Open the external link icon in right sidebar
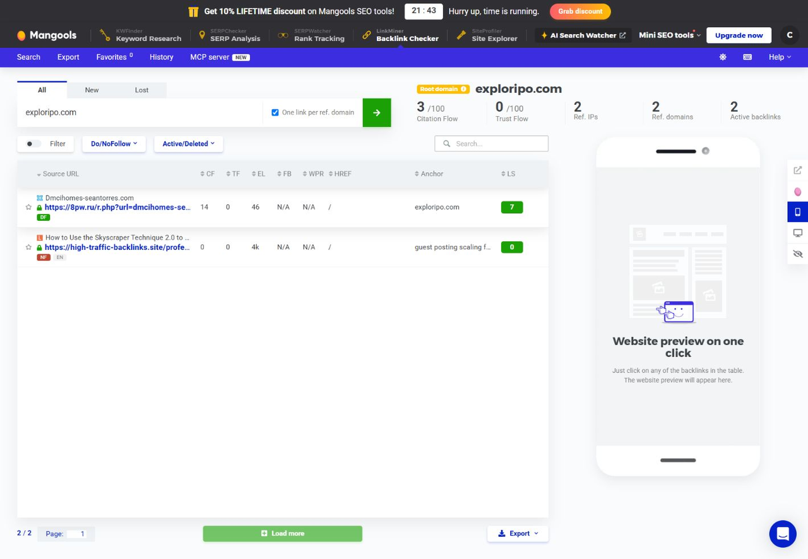This screenshot has height=559, width=808. pos(798,170)
